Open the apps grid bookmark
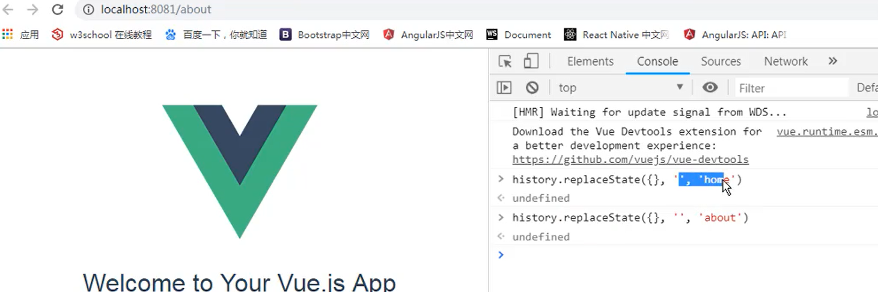The height and width of the screenshot is (292, 878). coord(20,35)
